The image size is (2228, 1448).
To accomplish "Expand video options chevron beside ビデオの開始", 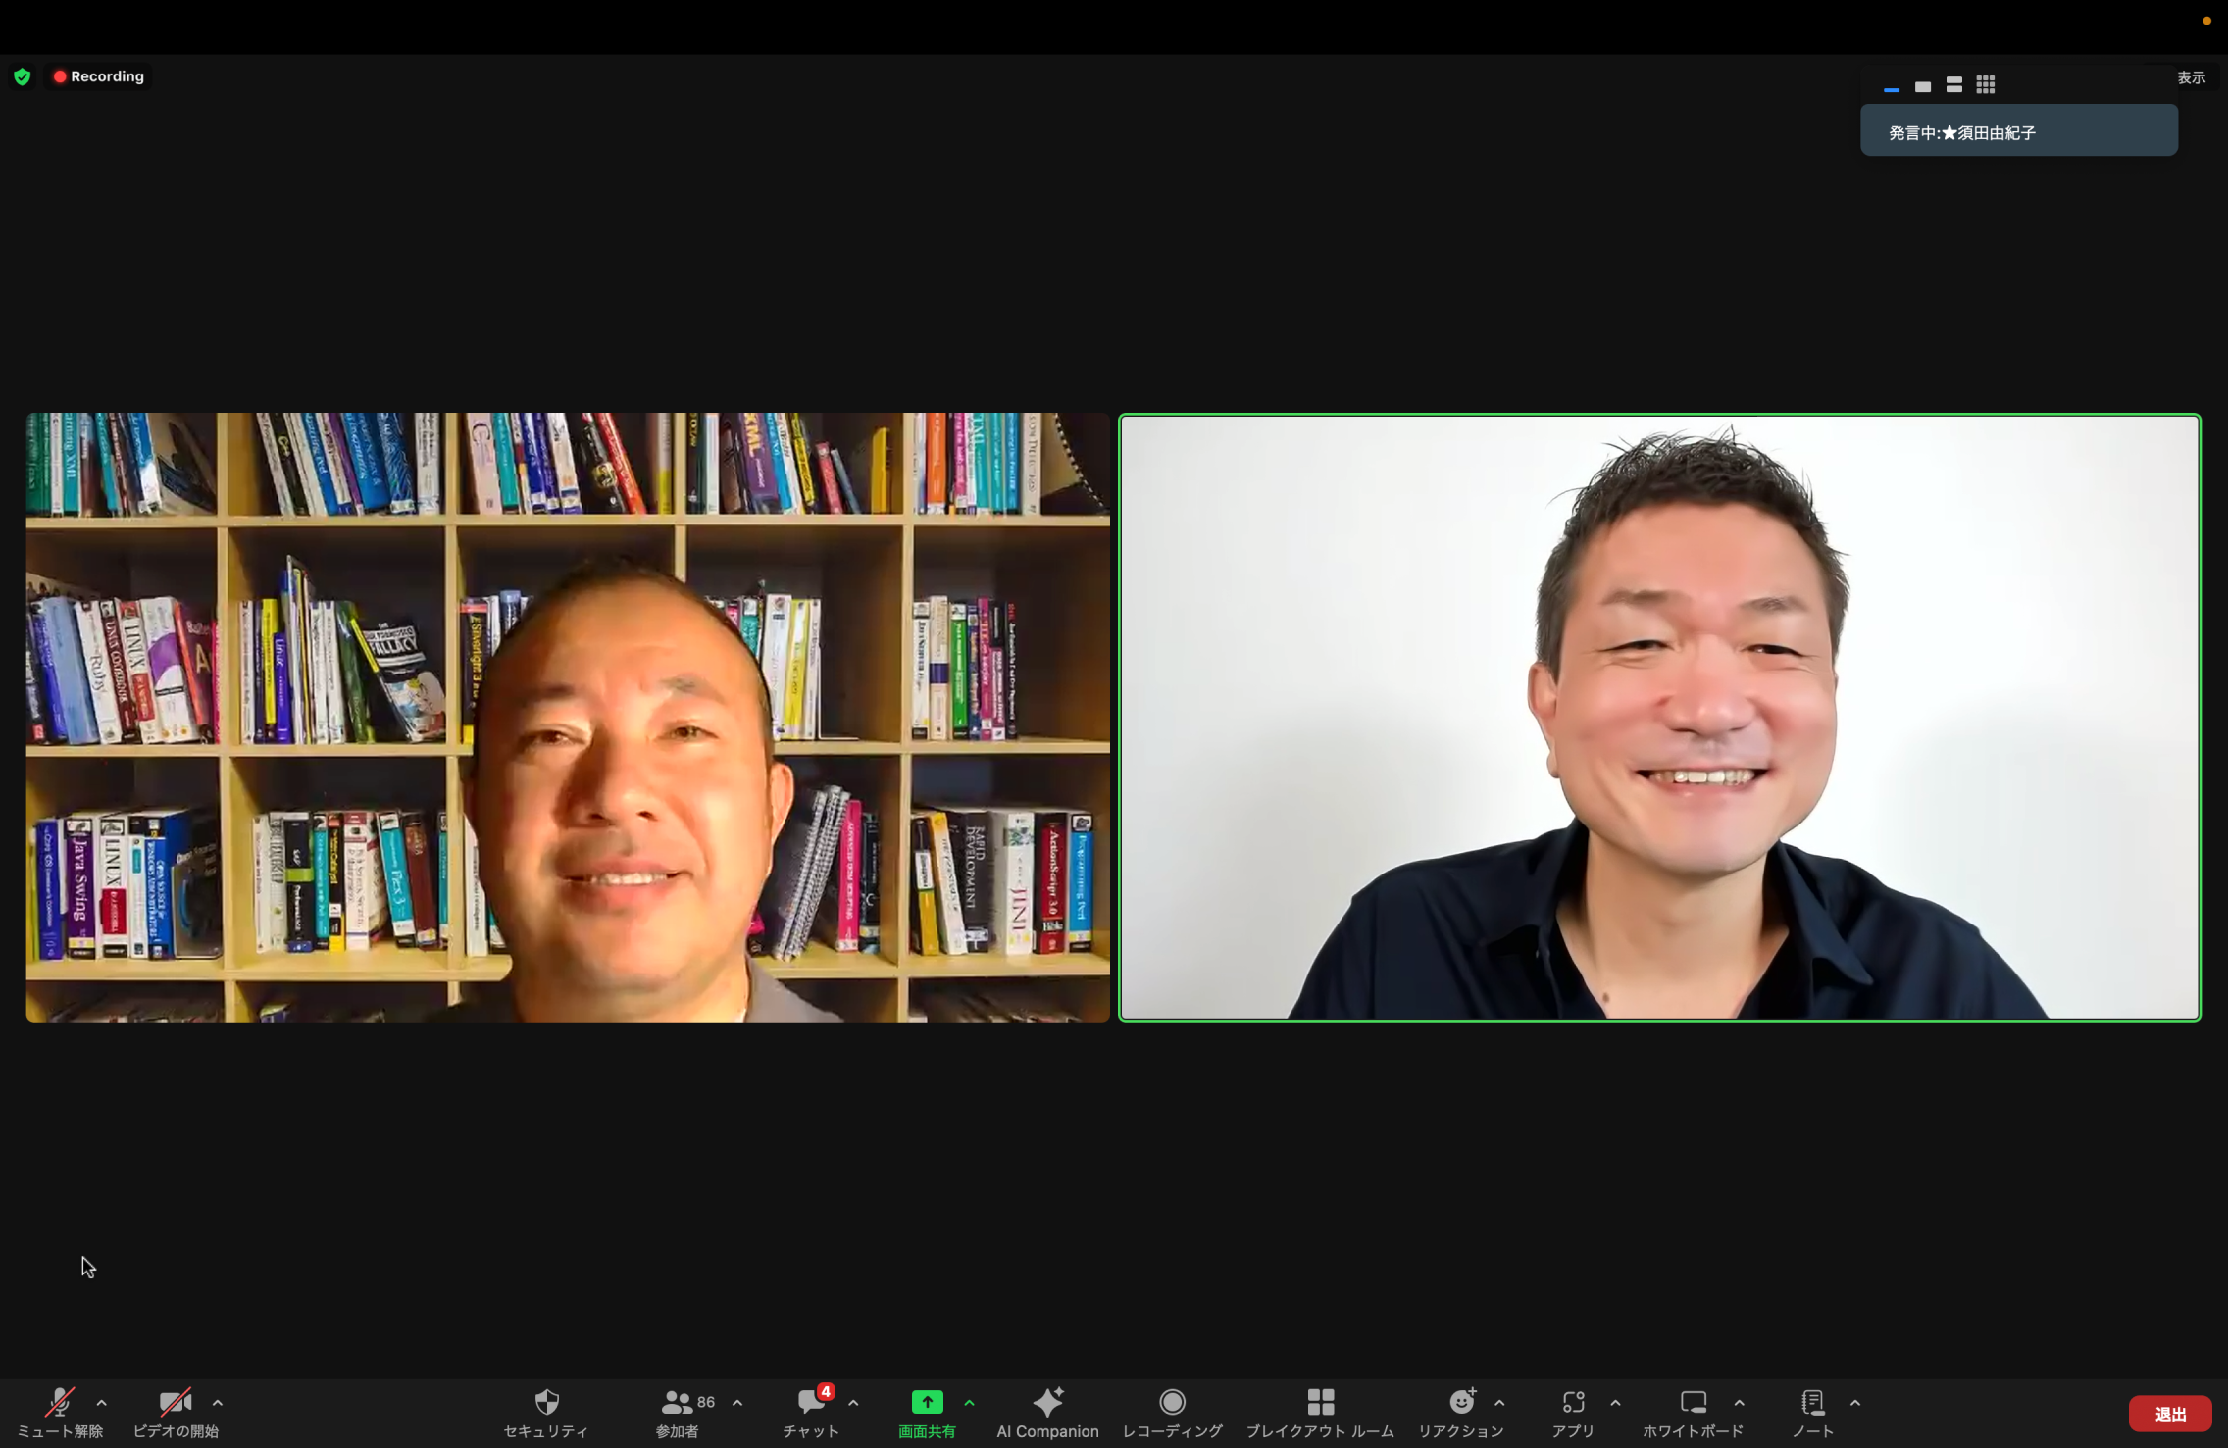I will pos(218,1403).
